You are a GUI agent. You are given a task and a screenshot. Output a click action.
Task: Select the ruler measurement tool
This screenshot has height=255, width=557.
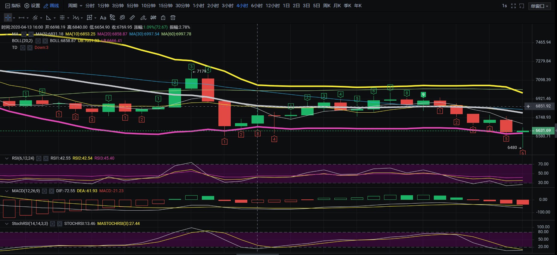[x=132, y=18]
